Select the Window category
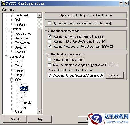Screen dimensions: 130x125 (15, 29)
